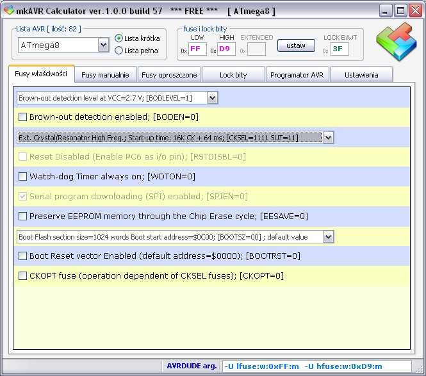
Task: Go to Ustawienia tab
Action: click(361, 75)
